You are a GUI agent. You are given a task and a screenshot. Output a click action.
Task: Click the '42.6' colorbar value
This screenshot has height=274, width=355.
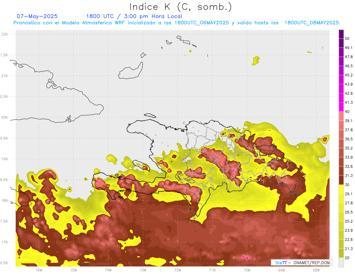tap(349, 93)
